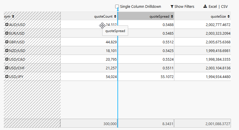
Task: Expand the USD/CAD row
Action: click(x=7, y=59)
